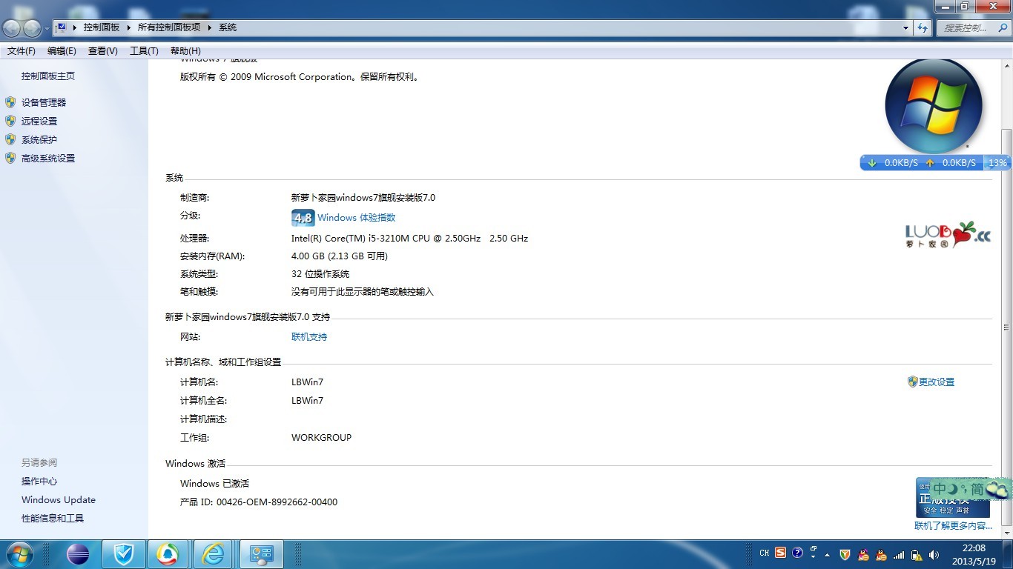Select product ID 00426-OEM-8992662-00400 text
The width and height of the screenshot is (1013, 569).
pos(277,502)
